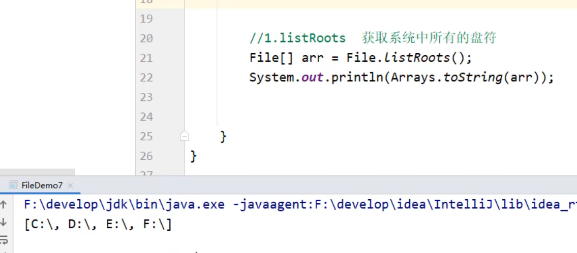
Task: Click the closing brace on line 26
Action: pyautogui.click(x=193, y=156)
